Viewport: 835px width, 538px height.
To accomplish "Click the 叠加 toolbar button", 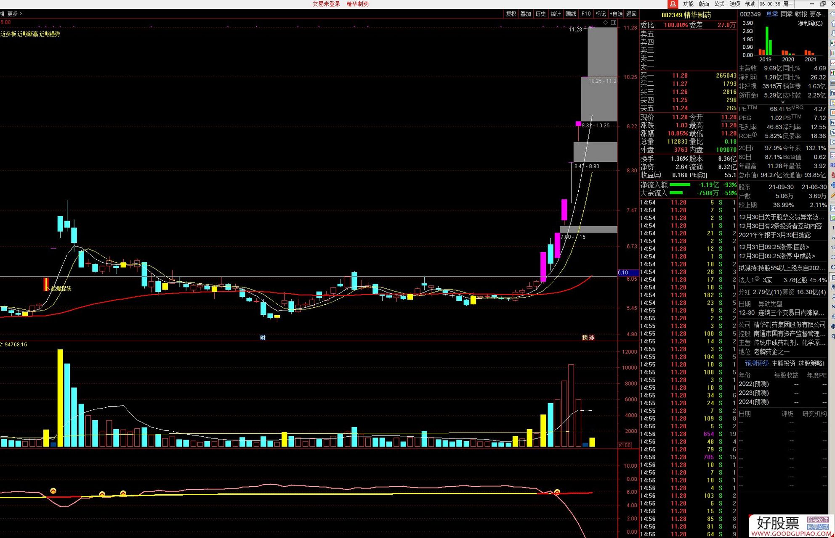I will point(526,14).
